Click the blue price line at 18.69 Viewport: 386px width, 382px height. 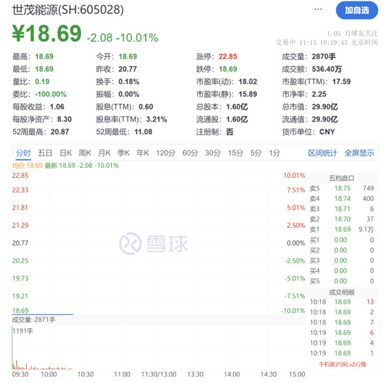pos(42,314)
